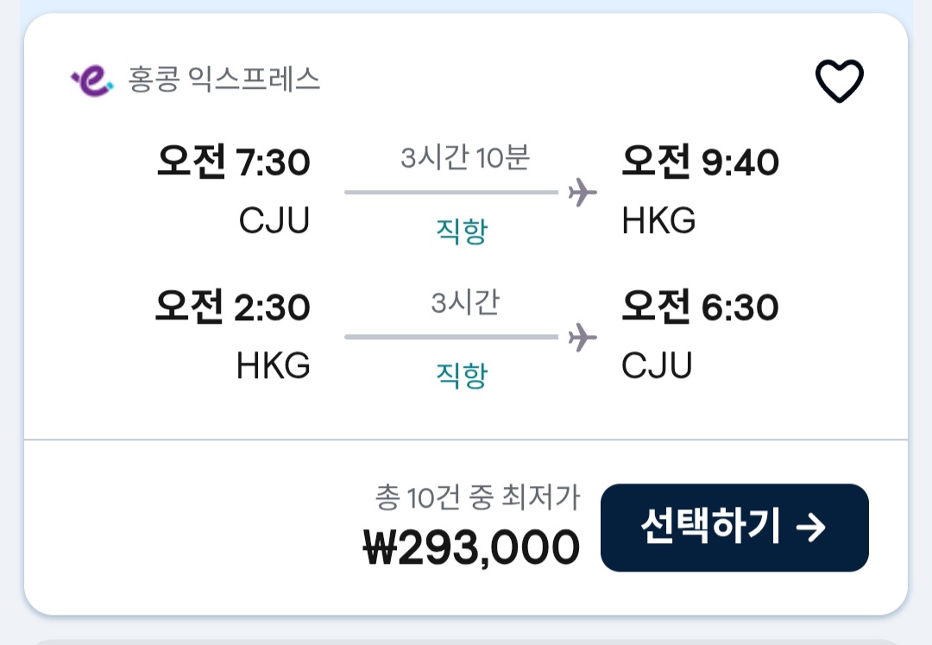
Task: Tap the heart icon to save flight
Action: [839, 82]
